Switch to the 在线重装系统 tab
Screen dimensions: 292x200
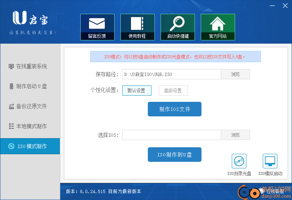30,66
